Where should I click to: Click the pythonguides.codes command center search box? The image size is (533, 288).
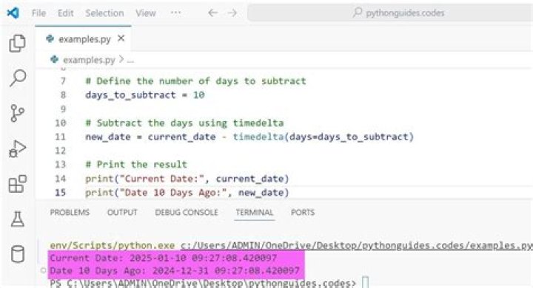click(390, 13)
